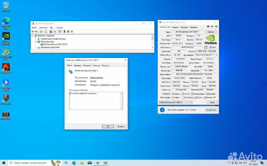This screenshot has height=166, width=267.
Task: Switch to Sensors tab in GPU-Z
Action: [x=175, y=27]
